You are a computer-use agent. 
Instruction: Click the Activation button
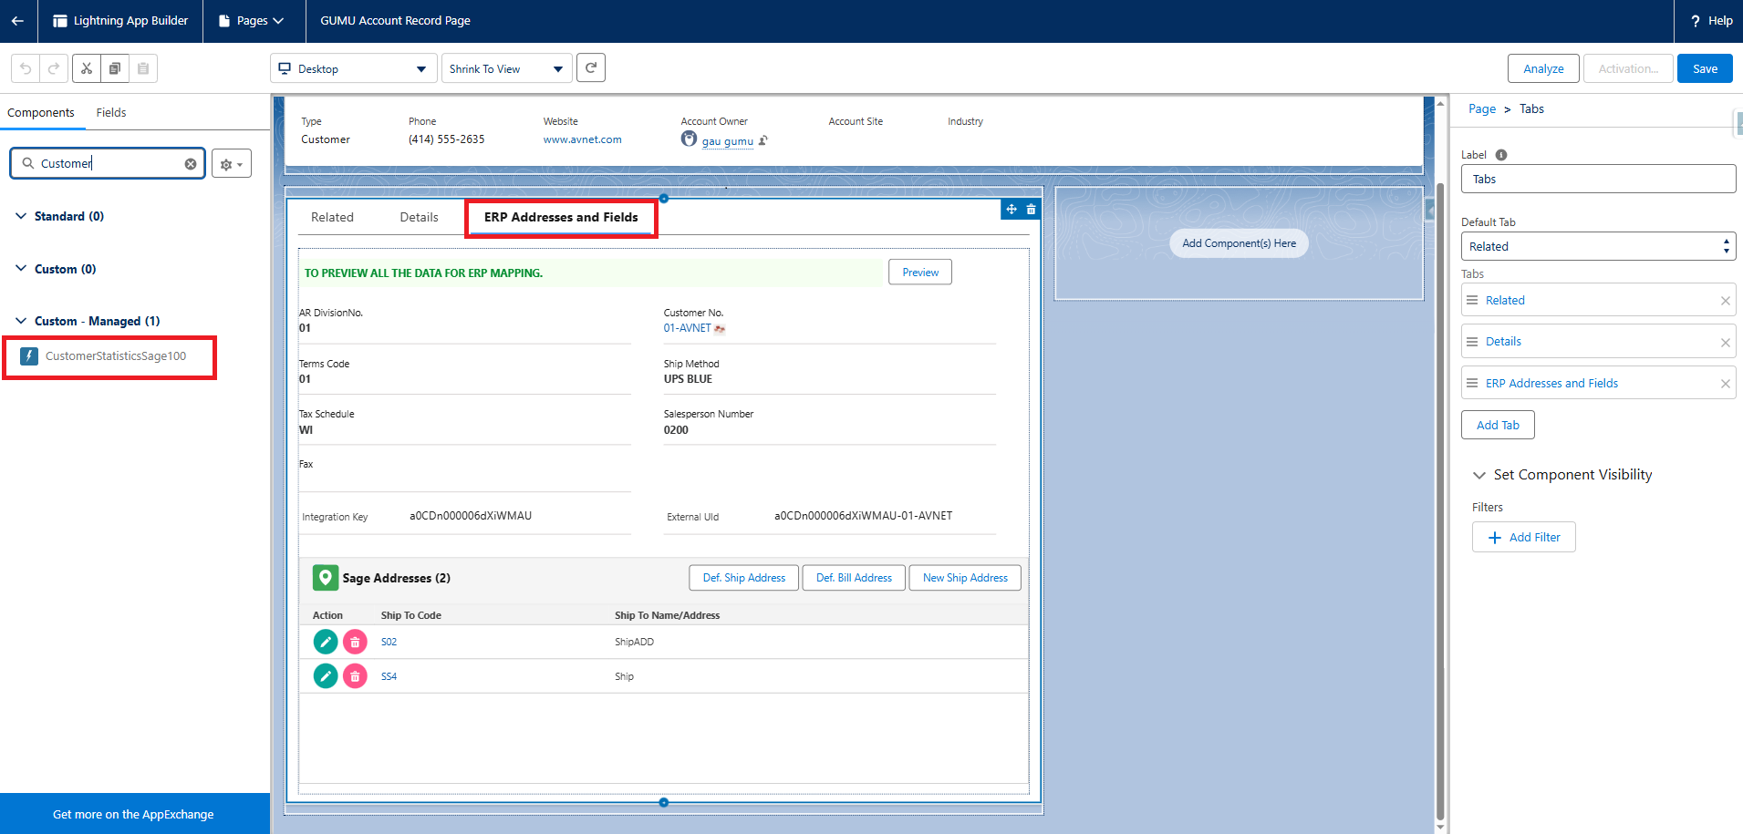(x=1628, y=68)
